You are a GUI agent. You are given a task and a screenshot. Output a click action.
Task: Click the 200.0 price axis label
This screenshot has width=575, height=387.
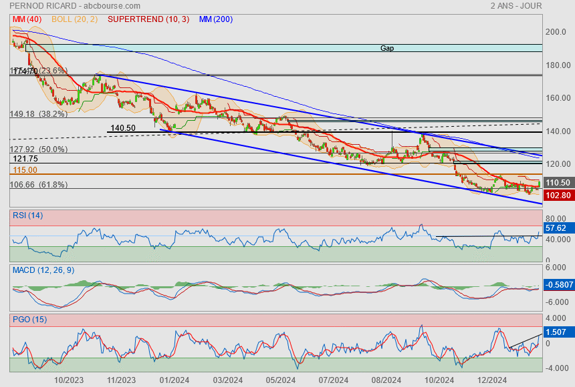[x=556, y=32]
